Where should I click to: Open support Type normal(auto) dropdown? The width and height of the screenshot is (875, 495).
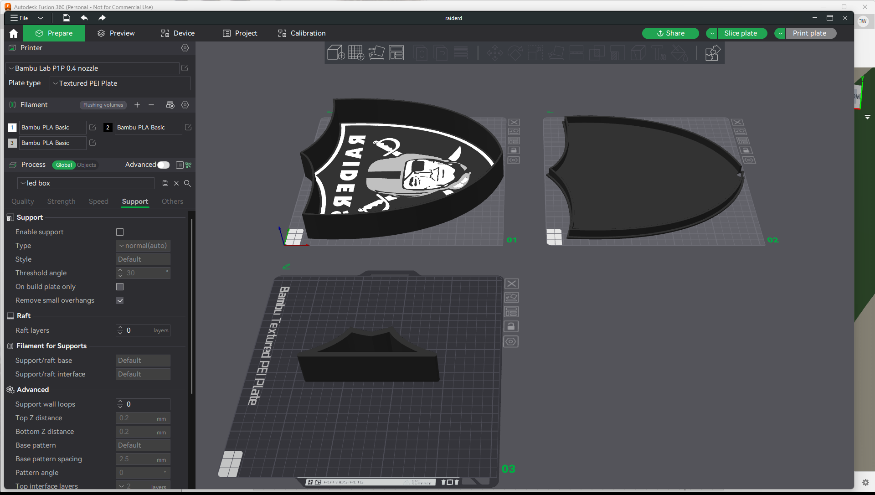coord(143,246)
